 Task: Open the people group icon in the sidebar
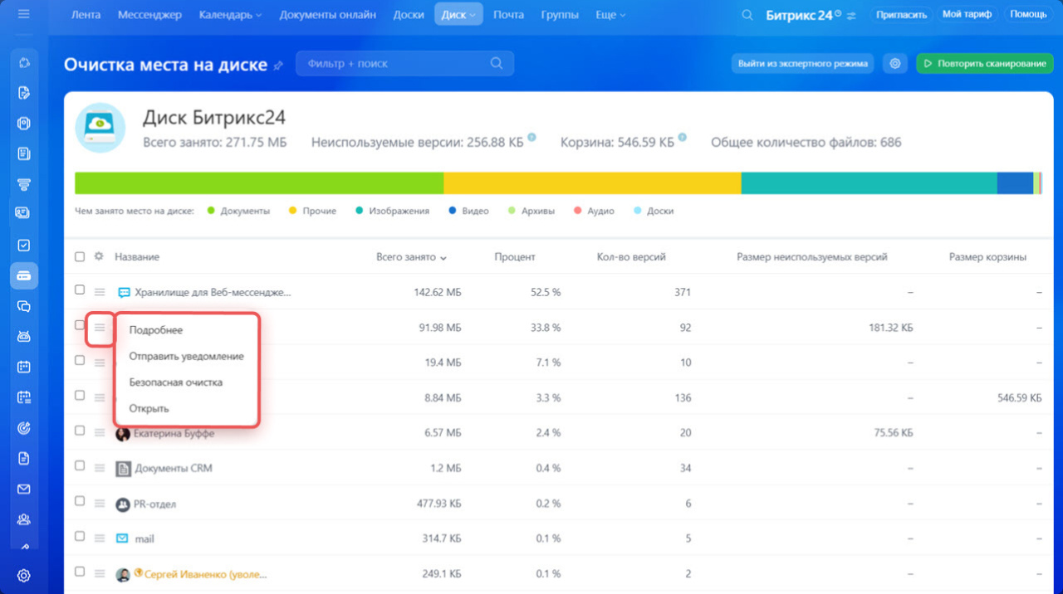[x=24, y=519]
